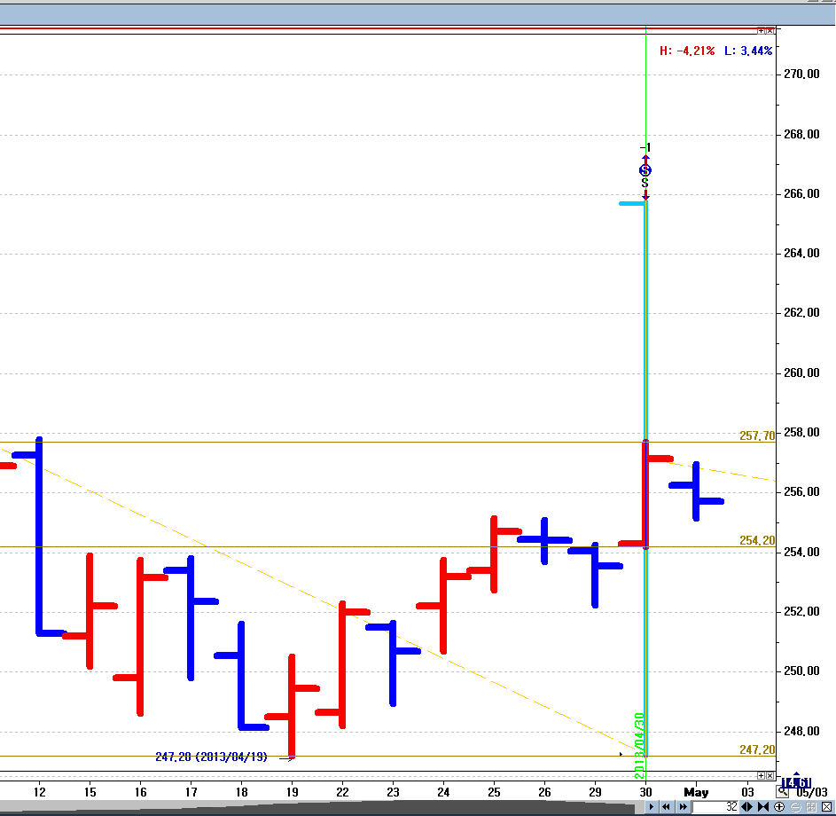Viewport: 836px width, 816px height.
Task: Open the magnifier zoom tool
Action: (x=784, y=791)
